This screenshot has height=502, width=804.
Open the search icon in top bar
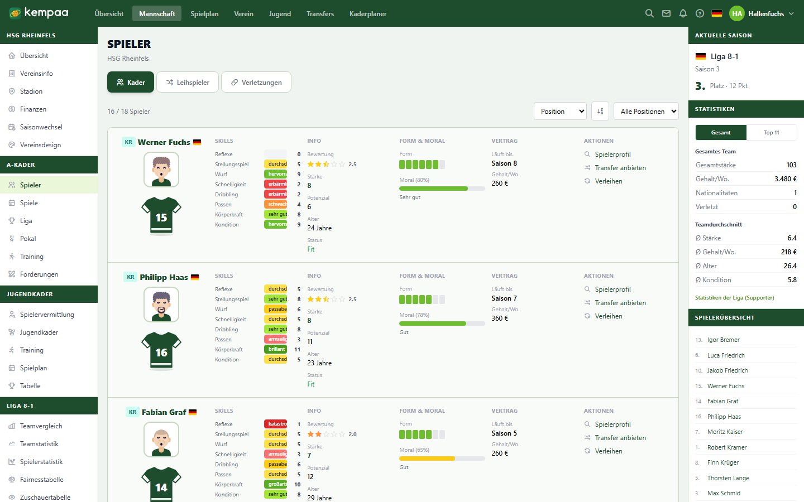point(649,13)
